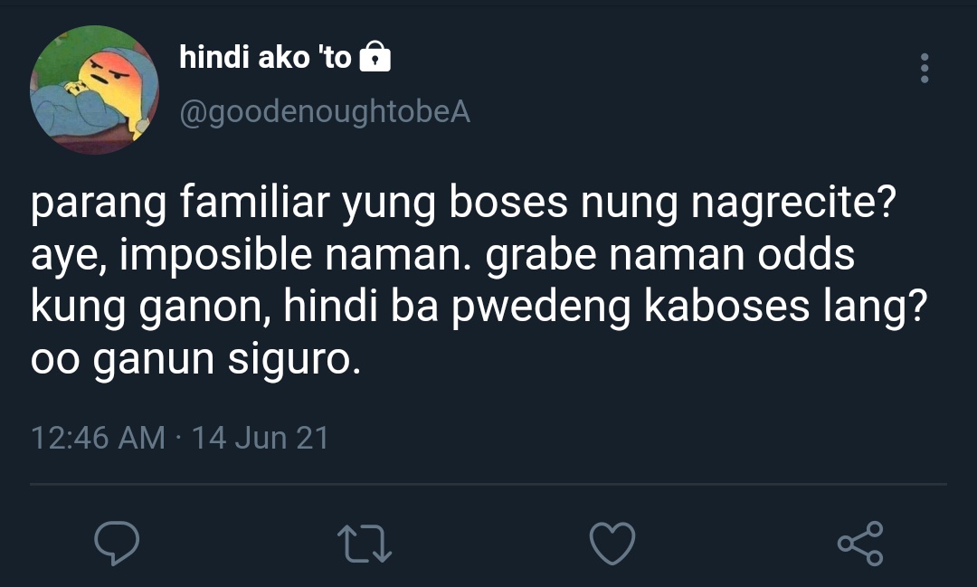
Task: Click the date 14 Jun 21
Action: click(260, 438)
